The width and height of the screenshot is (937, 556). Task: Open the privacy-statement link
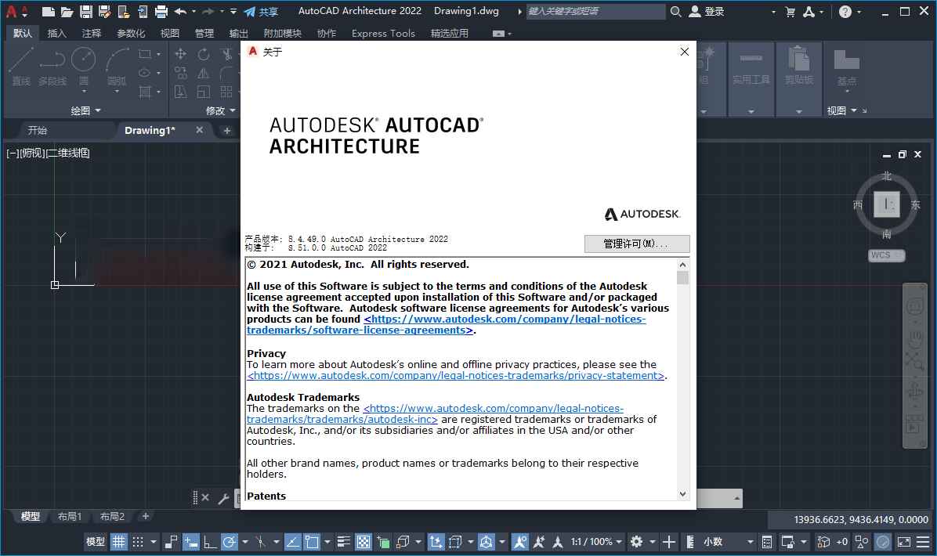tap(456, 376)
